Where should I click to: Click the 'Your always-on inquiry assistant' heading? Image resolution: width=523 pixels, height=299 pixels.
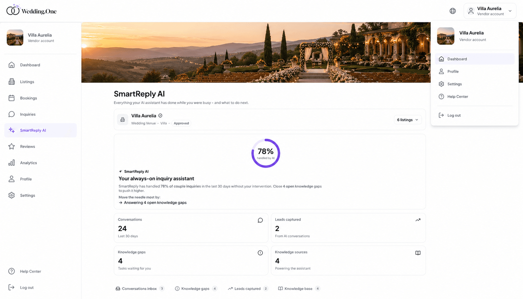[156, 179]
